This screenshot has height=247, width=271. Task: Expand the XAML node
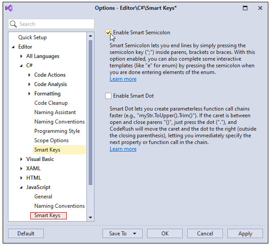pos(21,169)
